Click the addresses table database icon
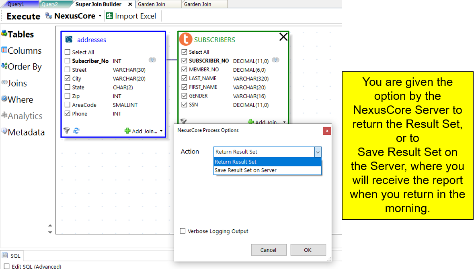Screen dimensions: 476x269 coord(69,39)
